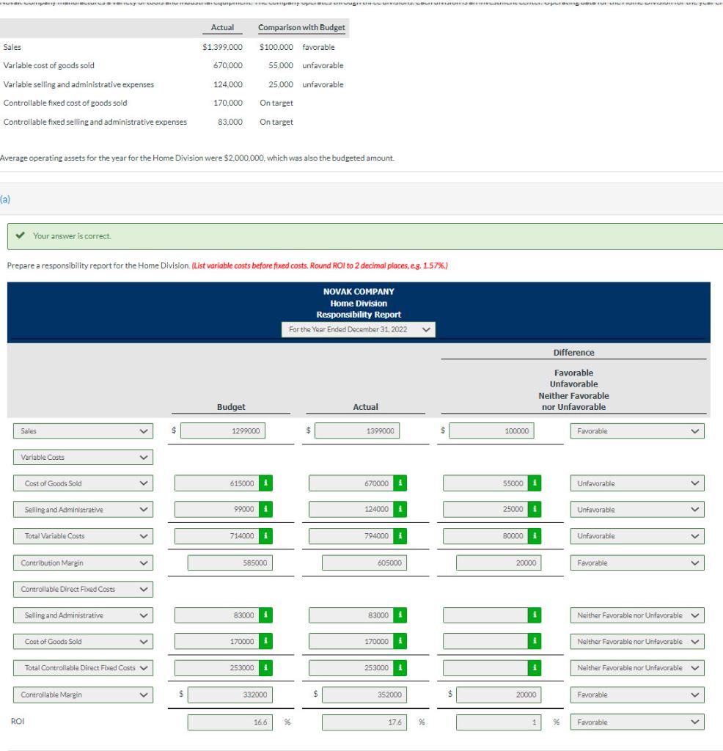Click Contribution Margin budget field 585000

(x=230, y=563)
